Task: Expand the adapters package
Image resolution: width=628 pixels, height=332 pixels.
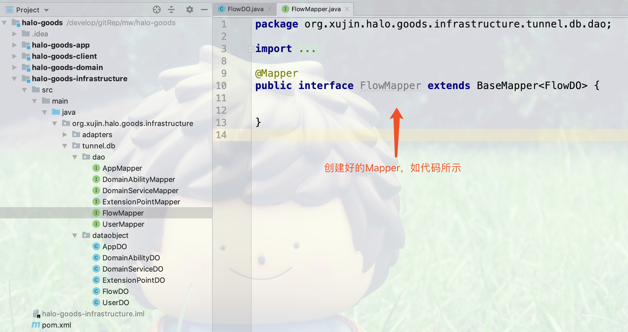Action: 65,135
